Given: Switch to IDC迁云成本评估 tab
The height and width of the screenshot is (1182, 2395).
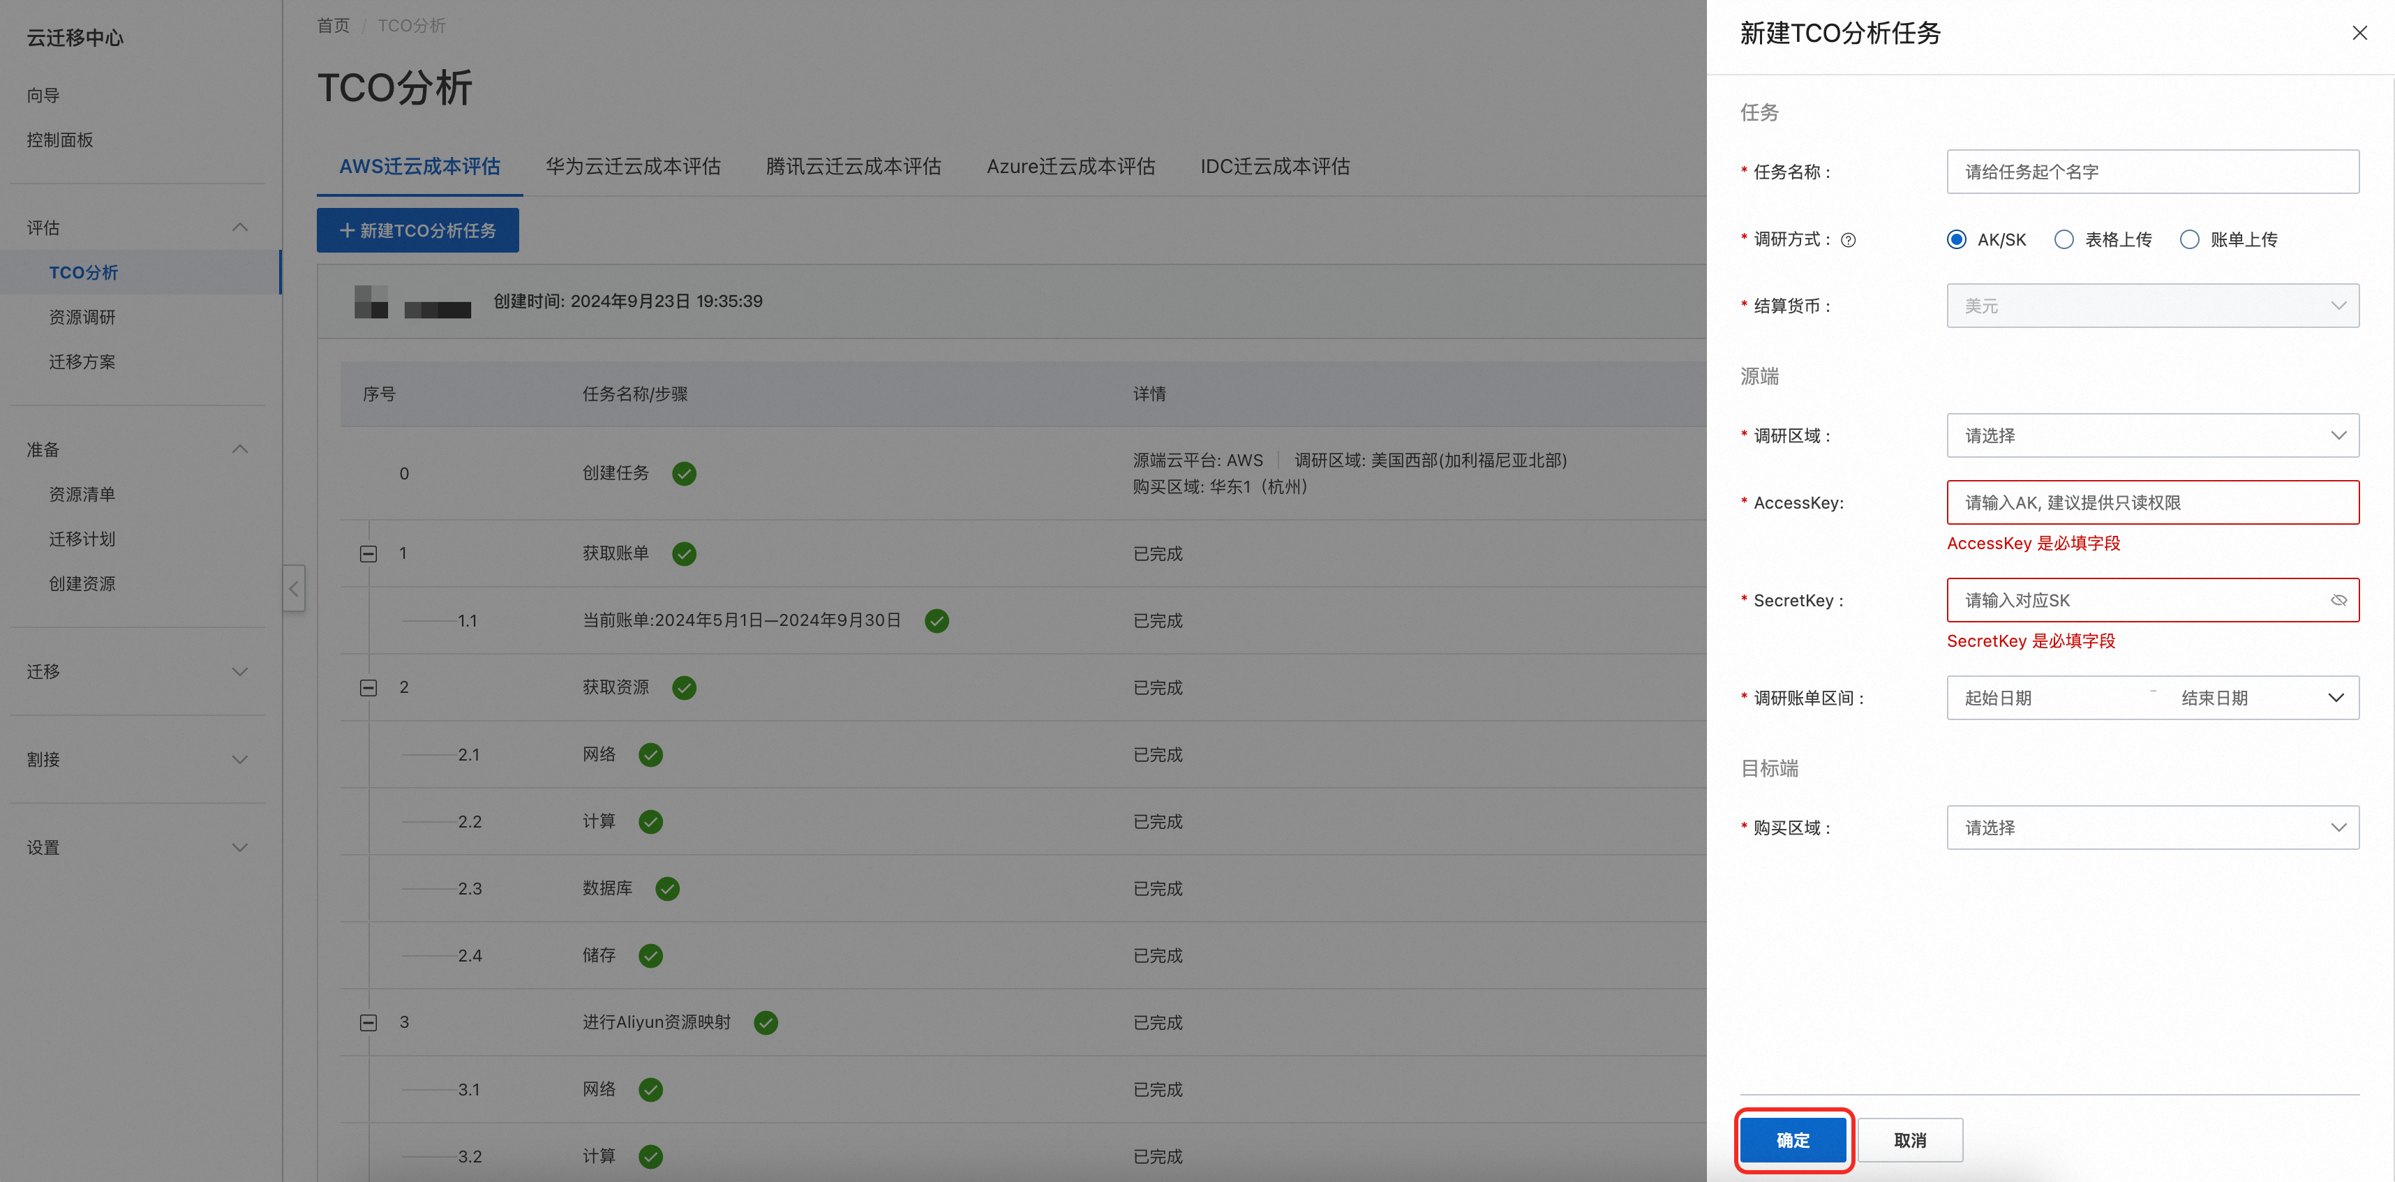Looking at the screenshot, I should tap(1275, 167).
